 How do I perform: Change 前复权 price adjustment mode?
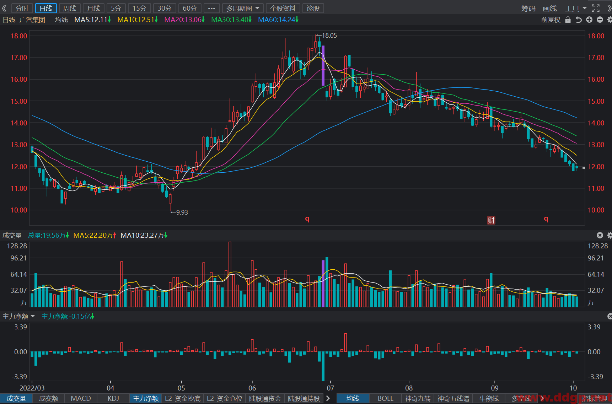[551, 20]
